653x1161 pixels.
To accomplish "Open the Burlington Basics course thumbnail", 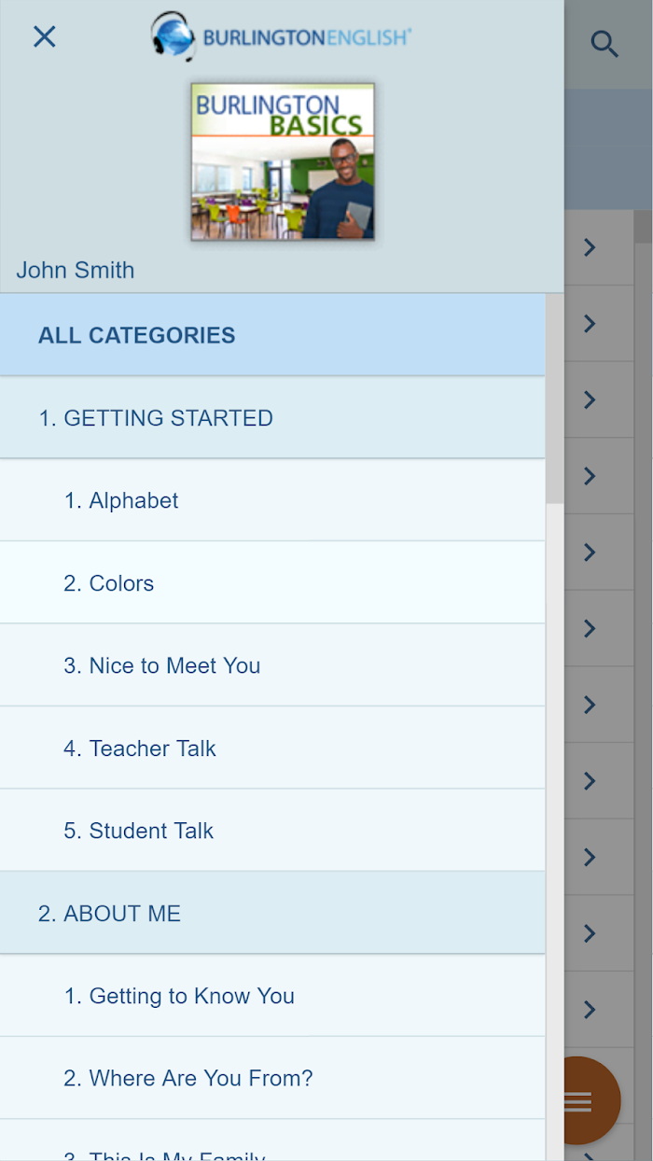I will pos(283,161).
